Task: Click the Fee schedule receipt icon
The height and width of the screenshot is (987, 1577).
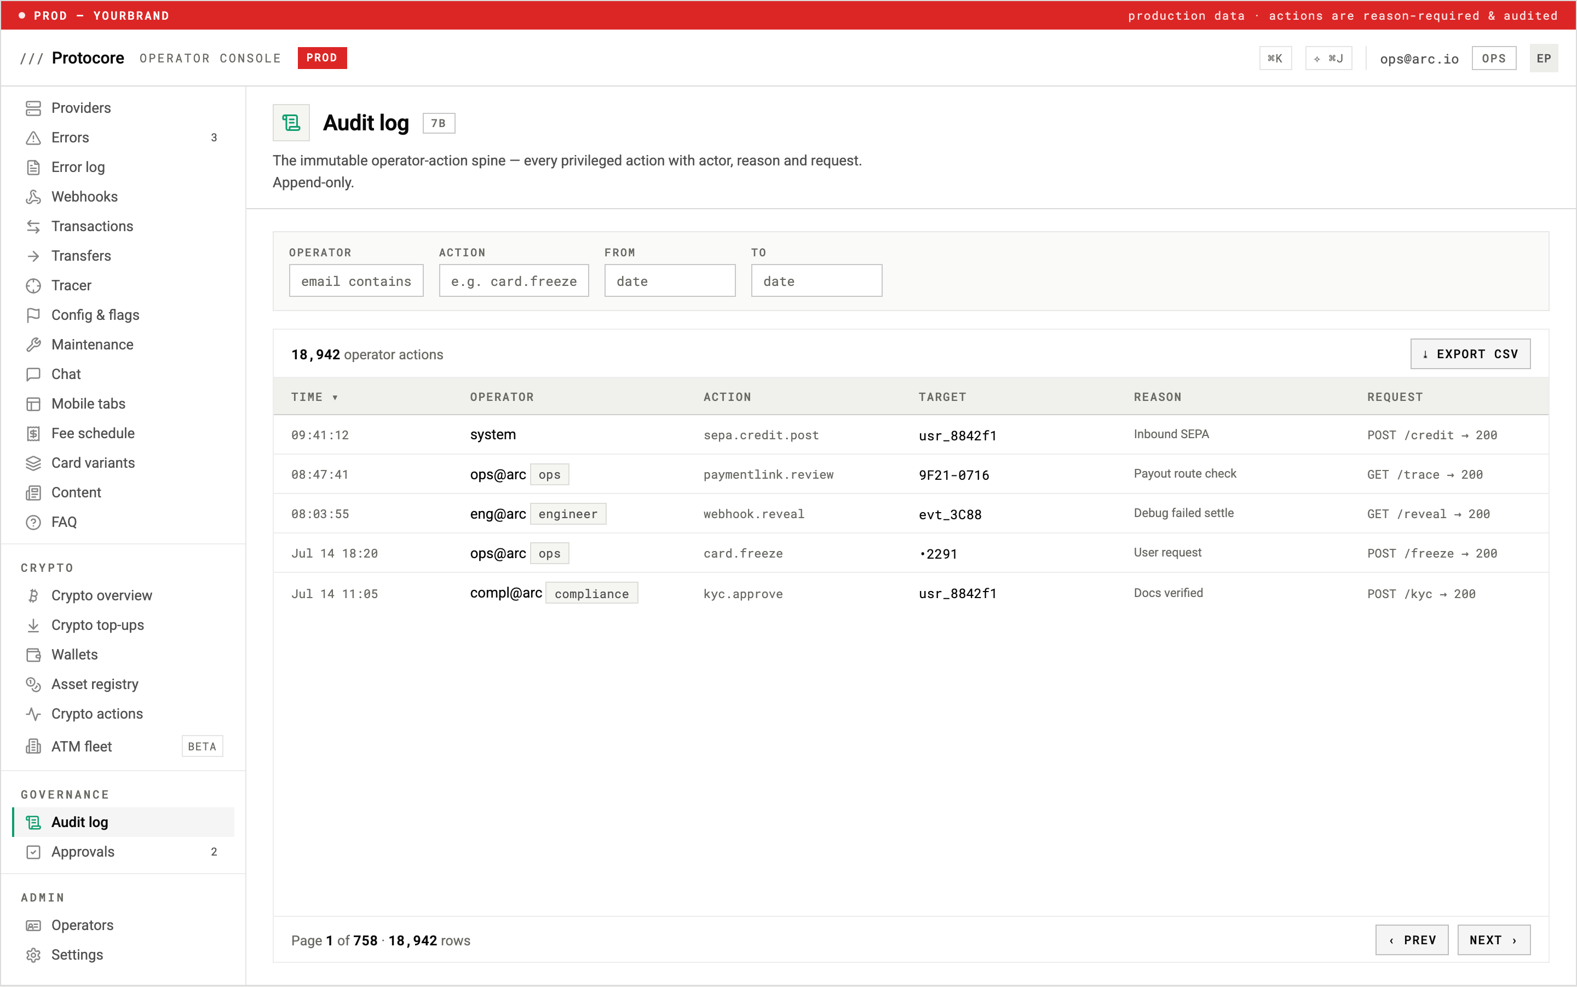Action: (33, 433)
